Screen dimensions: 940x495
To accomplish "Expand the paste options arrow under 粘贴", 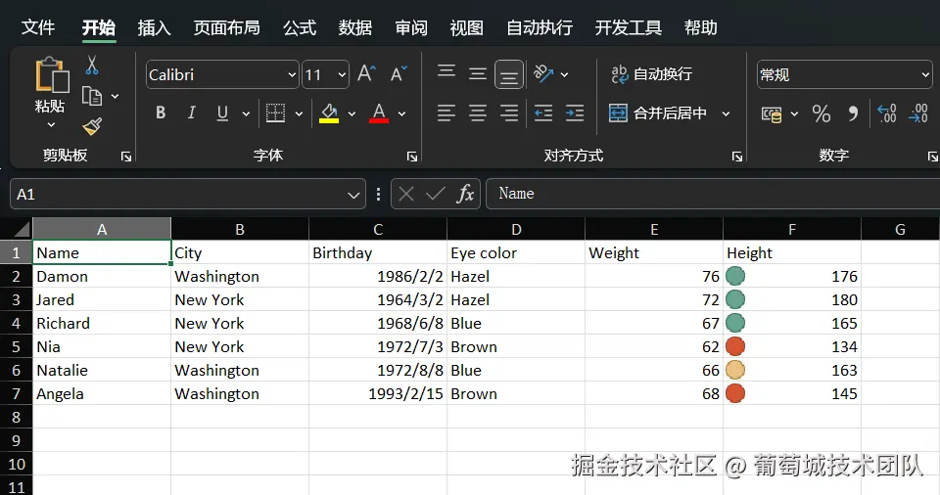I will (x=51, y=124).
